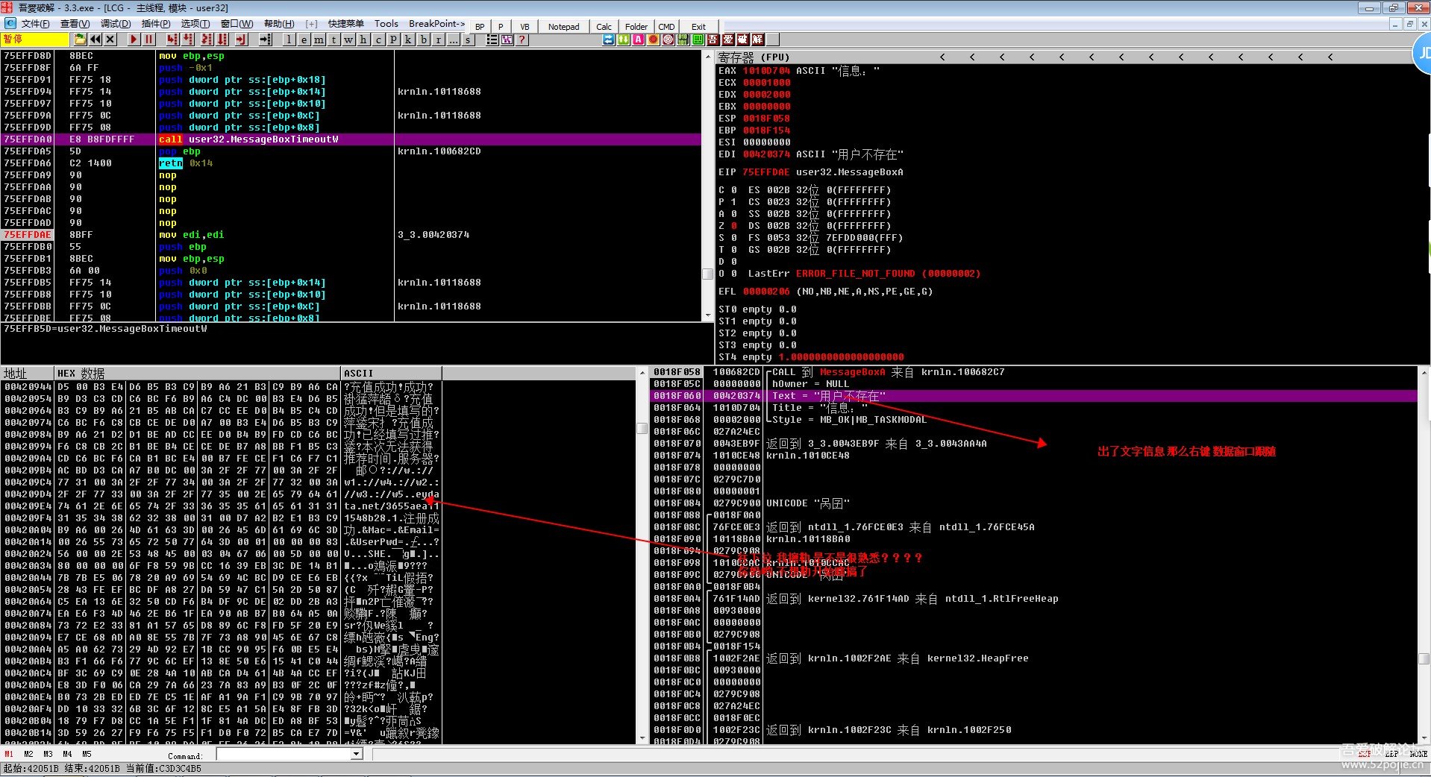This screenshot has height=777, width=1431.
Task: Toggle the zero flag Z register bit
Action: (x=734, y=226)
